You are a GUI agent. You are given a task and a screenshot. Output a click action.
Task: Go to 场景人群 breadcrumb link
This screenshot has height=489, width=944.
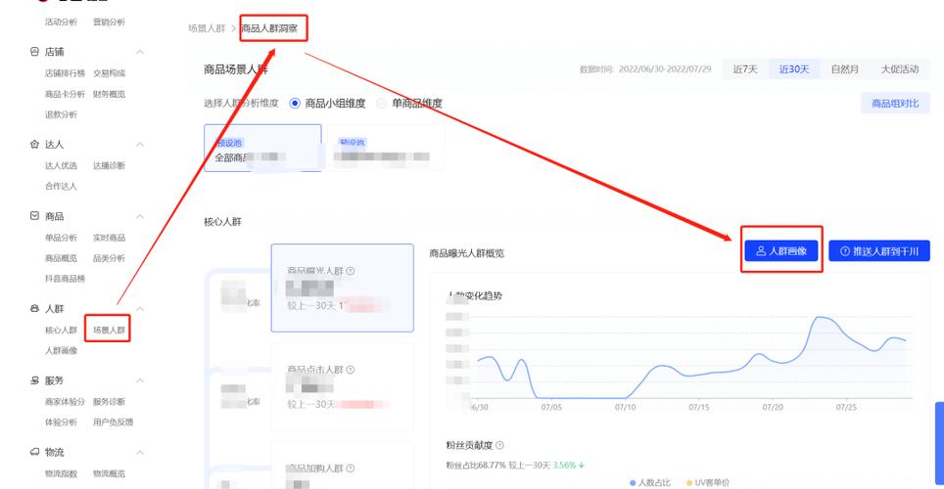207,28
